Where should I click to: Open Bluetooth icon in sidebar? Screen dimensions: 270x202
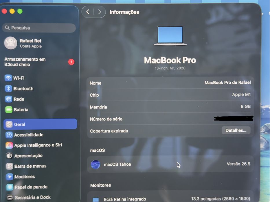(x=8, y=89)
